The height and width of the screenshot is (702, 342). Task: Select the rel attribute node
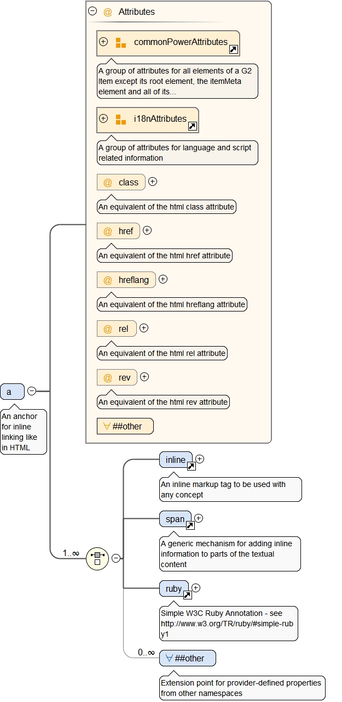(x=117, y=329)
